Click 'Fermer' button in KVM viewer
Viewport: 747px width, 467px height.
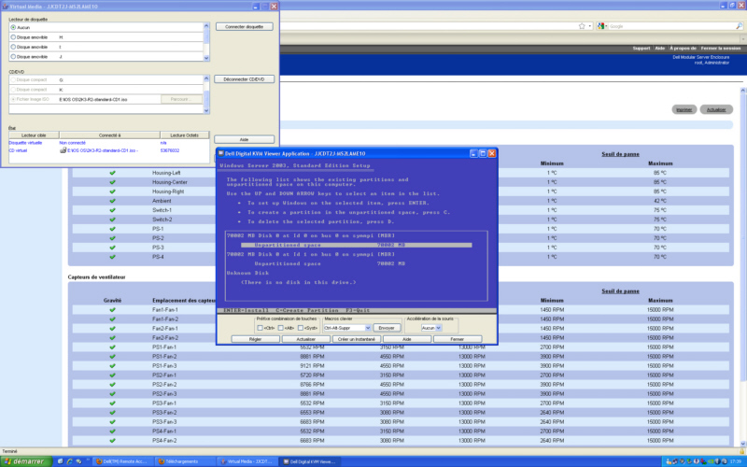(458, 339)
